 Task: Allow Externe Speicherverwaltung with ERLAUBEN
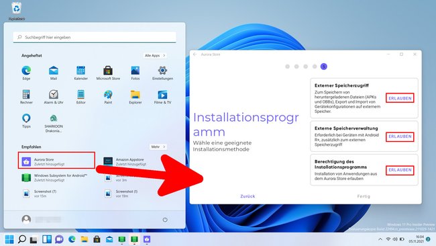[x=400, y=136]
